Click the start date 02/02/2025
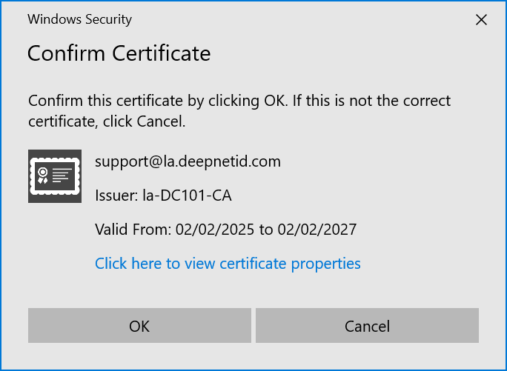The image size is (507, 371). click(215, 230)
